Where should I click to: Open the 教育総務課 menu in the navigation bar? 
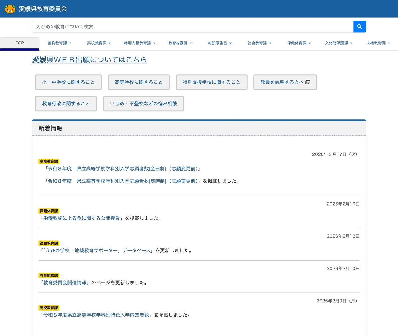pyautogui.click(x=180, y=43)
